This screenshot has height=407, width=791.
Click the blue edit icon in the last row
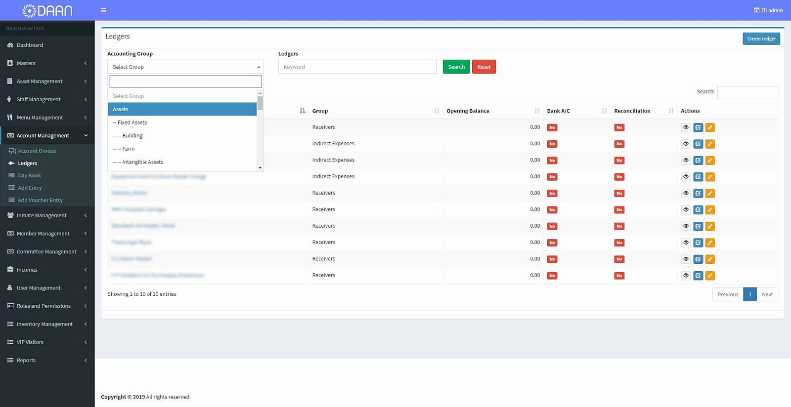[x=698, y=276]
